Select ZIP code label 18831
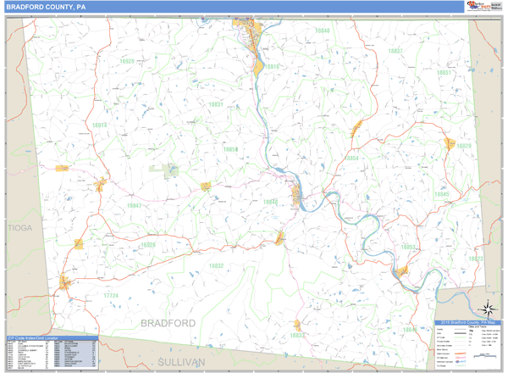 [216, 104]
